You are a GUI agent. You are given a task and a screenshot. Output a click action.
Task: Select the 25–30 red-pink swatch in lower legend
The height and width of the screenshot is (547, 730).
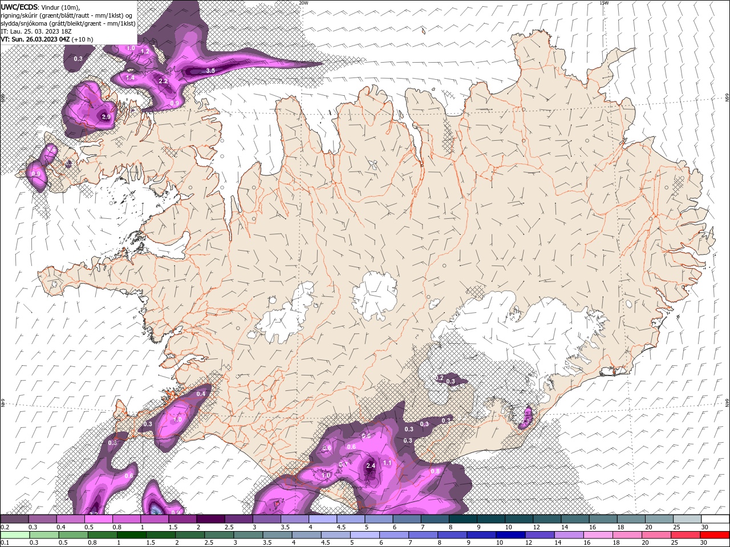click(686, 535)
